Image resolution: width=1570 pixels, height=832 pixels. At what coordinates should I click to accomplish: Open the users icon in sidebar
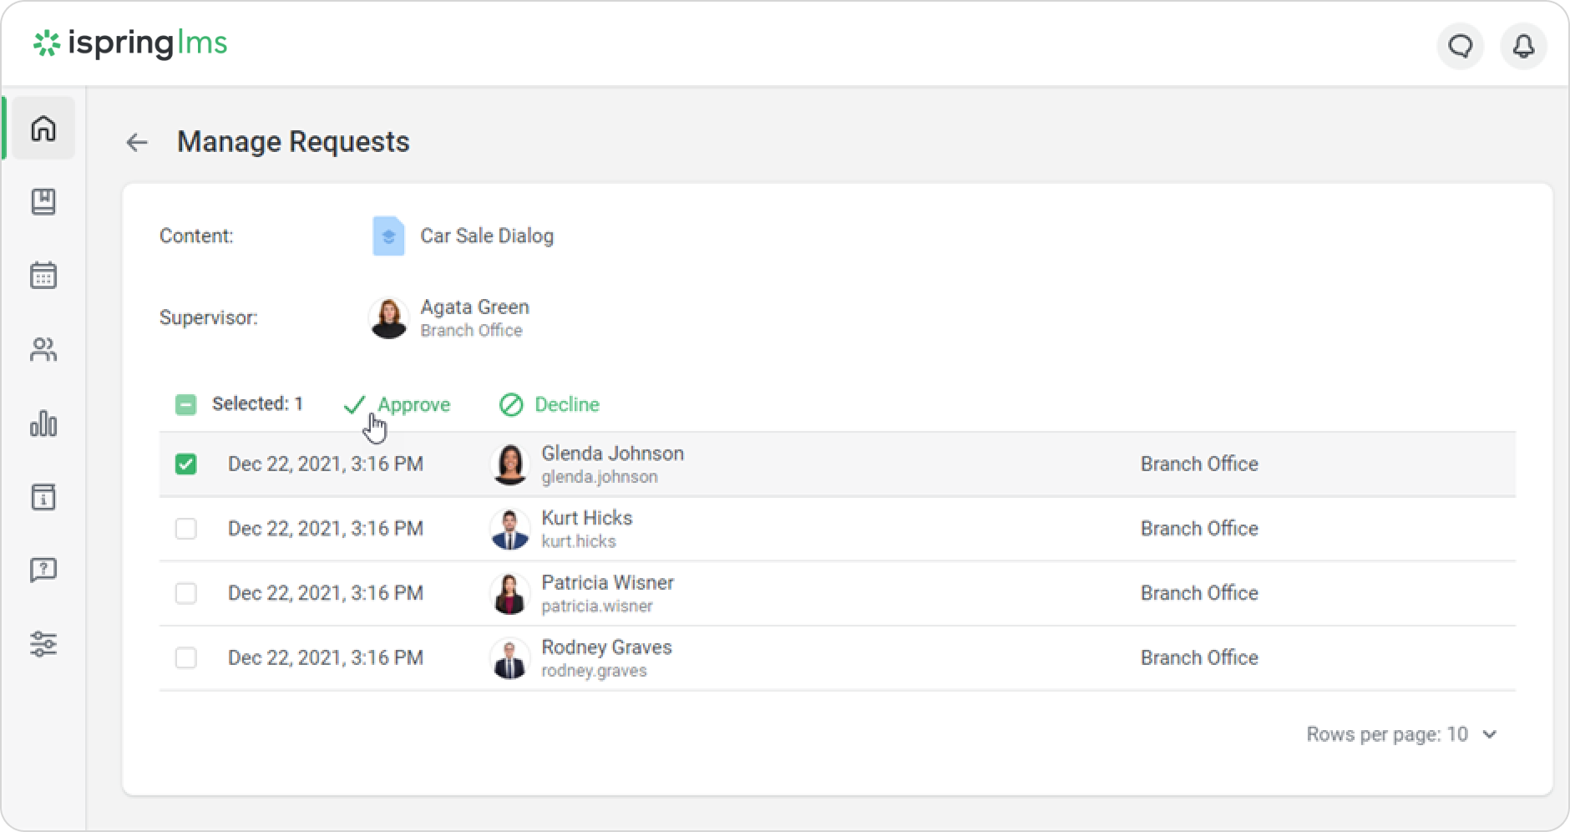click(43, 349)
